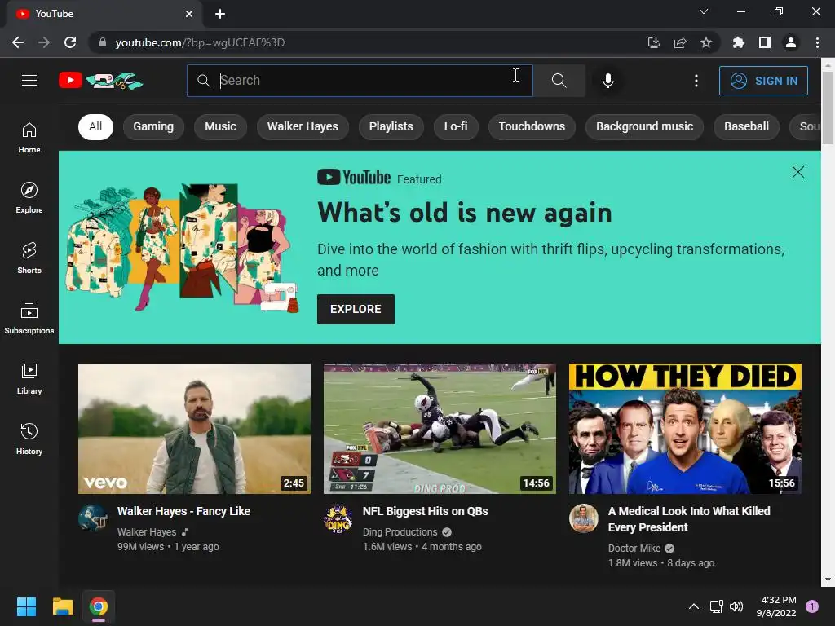Viewport: 835px width, 626px height.
Task: Open Chrome profile icon
Action: pos(791,42)
